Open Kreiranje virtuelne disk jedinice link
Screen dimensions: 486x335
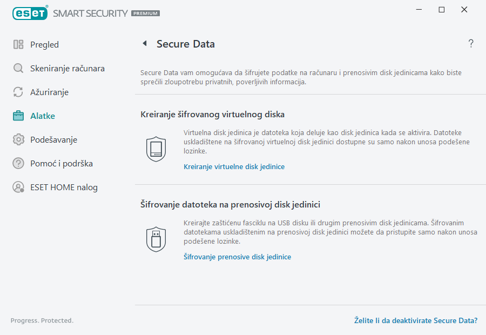234,166
